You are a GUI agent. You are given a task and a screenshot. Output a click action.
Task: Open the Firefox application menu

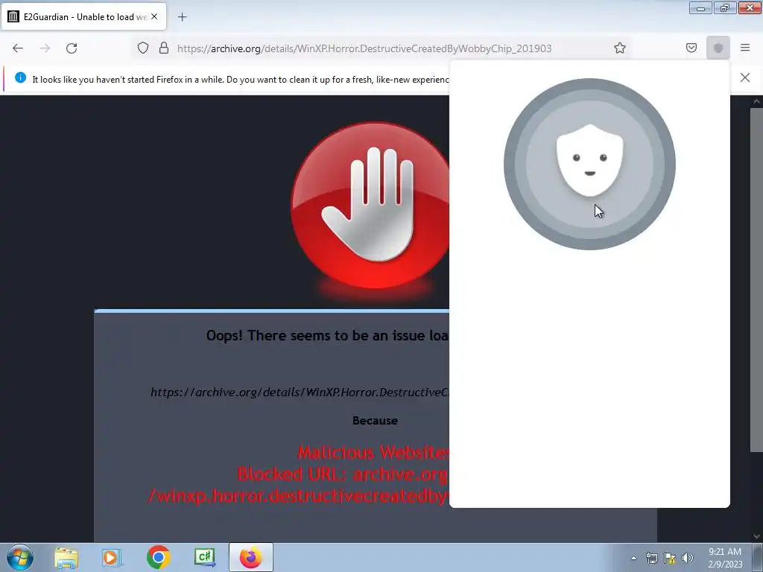(x=745, y=48)
